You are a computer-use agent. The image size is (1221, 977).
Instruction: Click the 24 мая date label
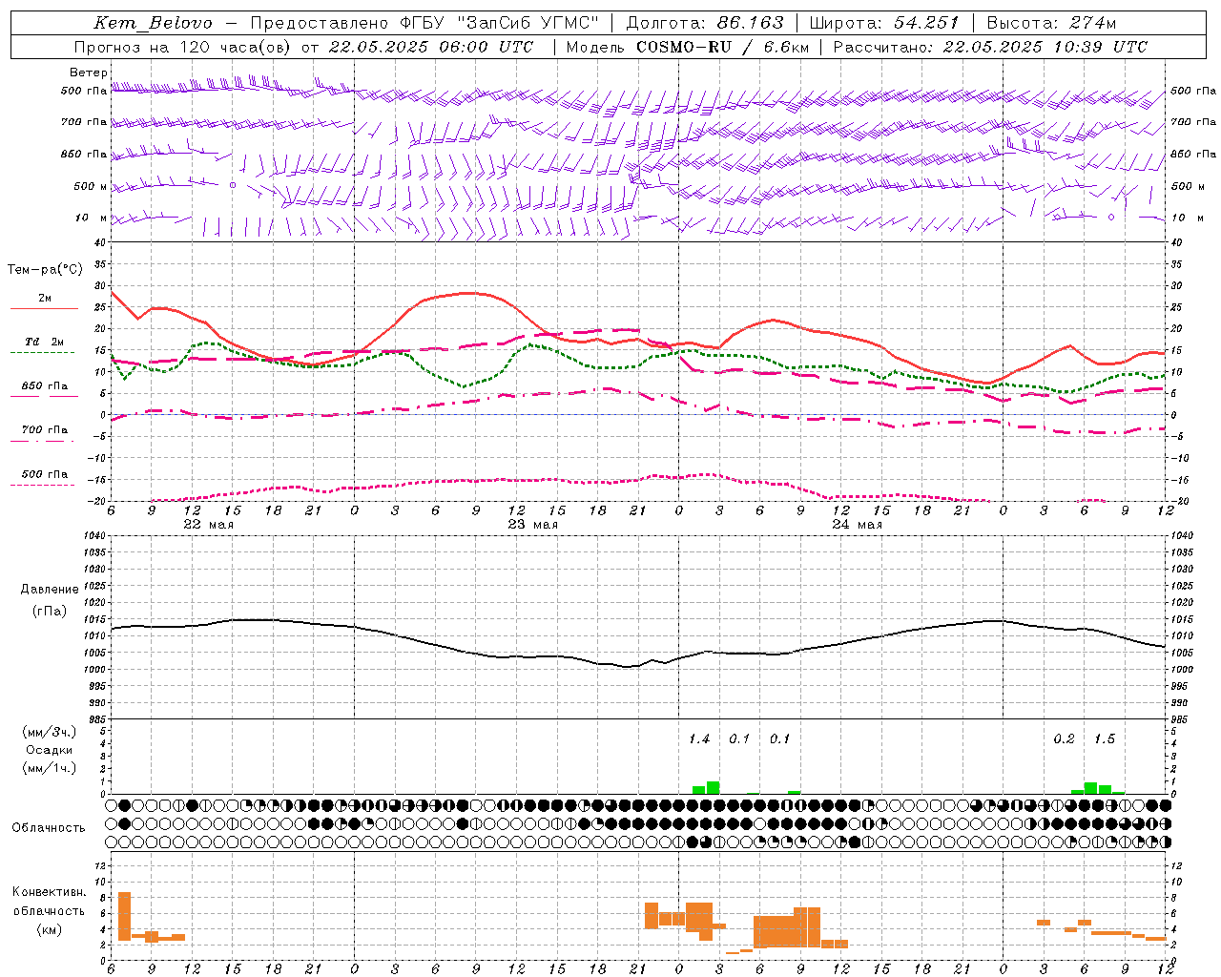pos(857,525)
